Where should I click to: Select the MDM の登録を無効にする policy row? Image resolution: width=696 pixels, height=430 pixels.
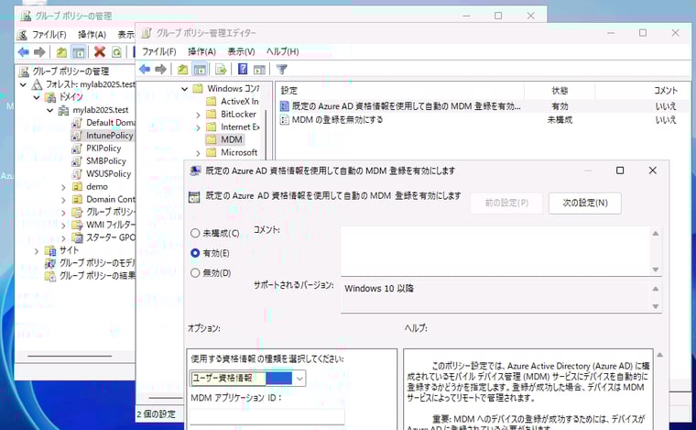click(484, 119)
